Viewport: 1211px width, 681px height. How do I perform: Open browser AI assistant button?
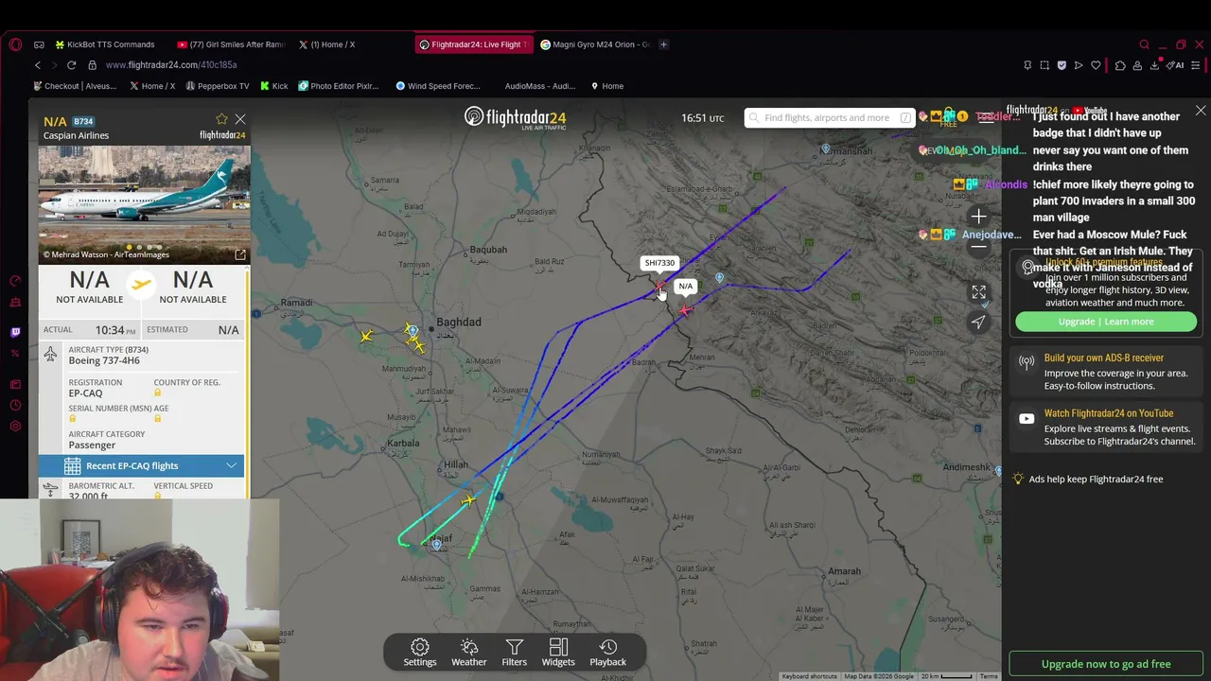pos(1176,65)
